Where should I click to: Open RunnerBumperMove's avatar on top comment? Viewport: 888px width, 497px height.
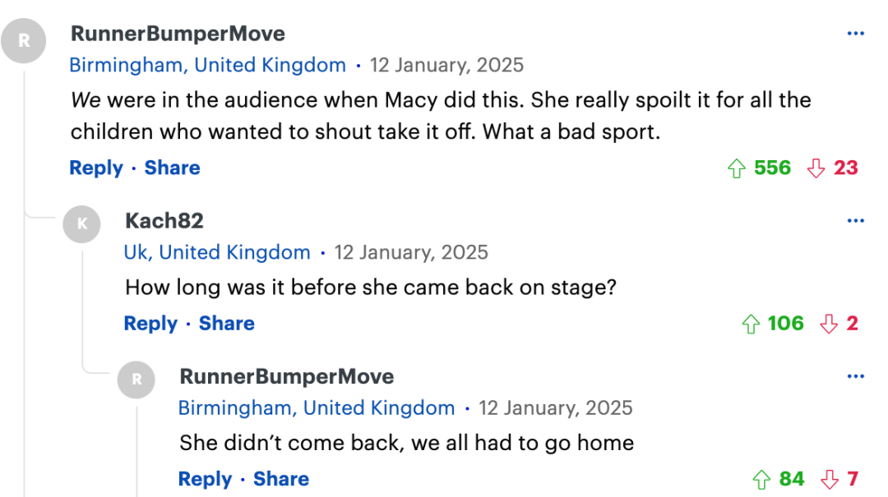[x=24, y=41]
